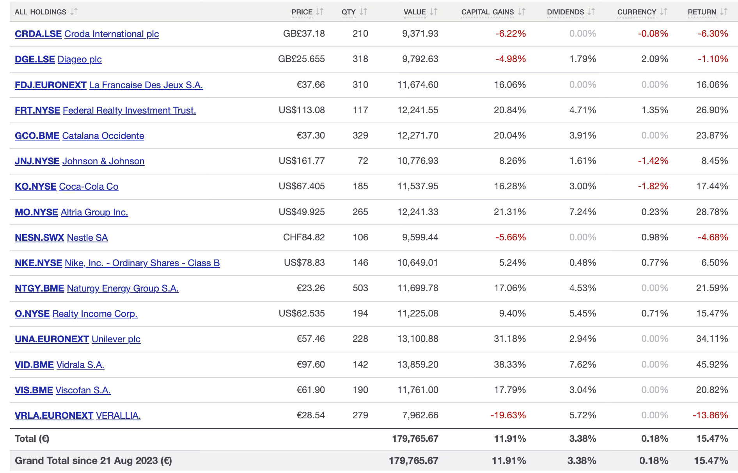Click the RETURN column header
This screenshot has width=738, height=473.
coord(702,12)
